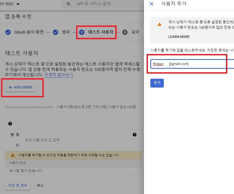Click the LEARN MORE link
234x194 pixels.
pos(179,37)
